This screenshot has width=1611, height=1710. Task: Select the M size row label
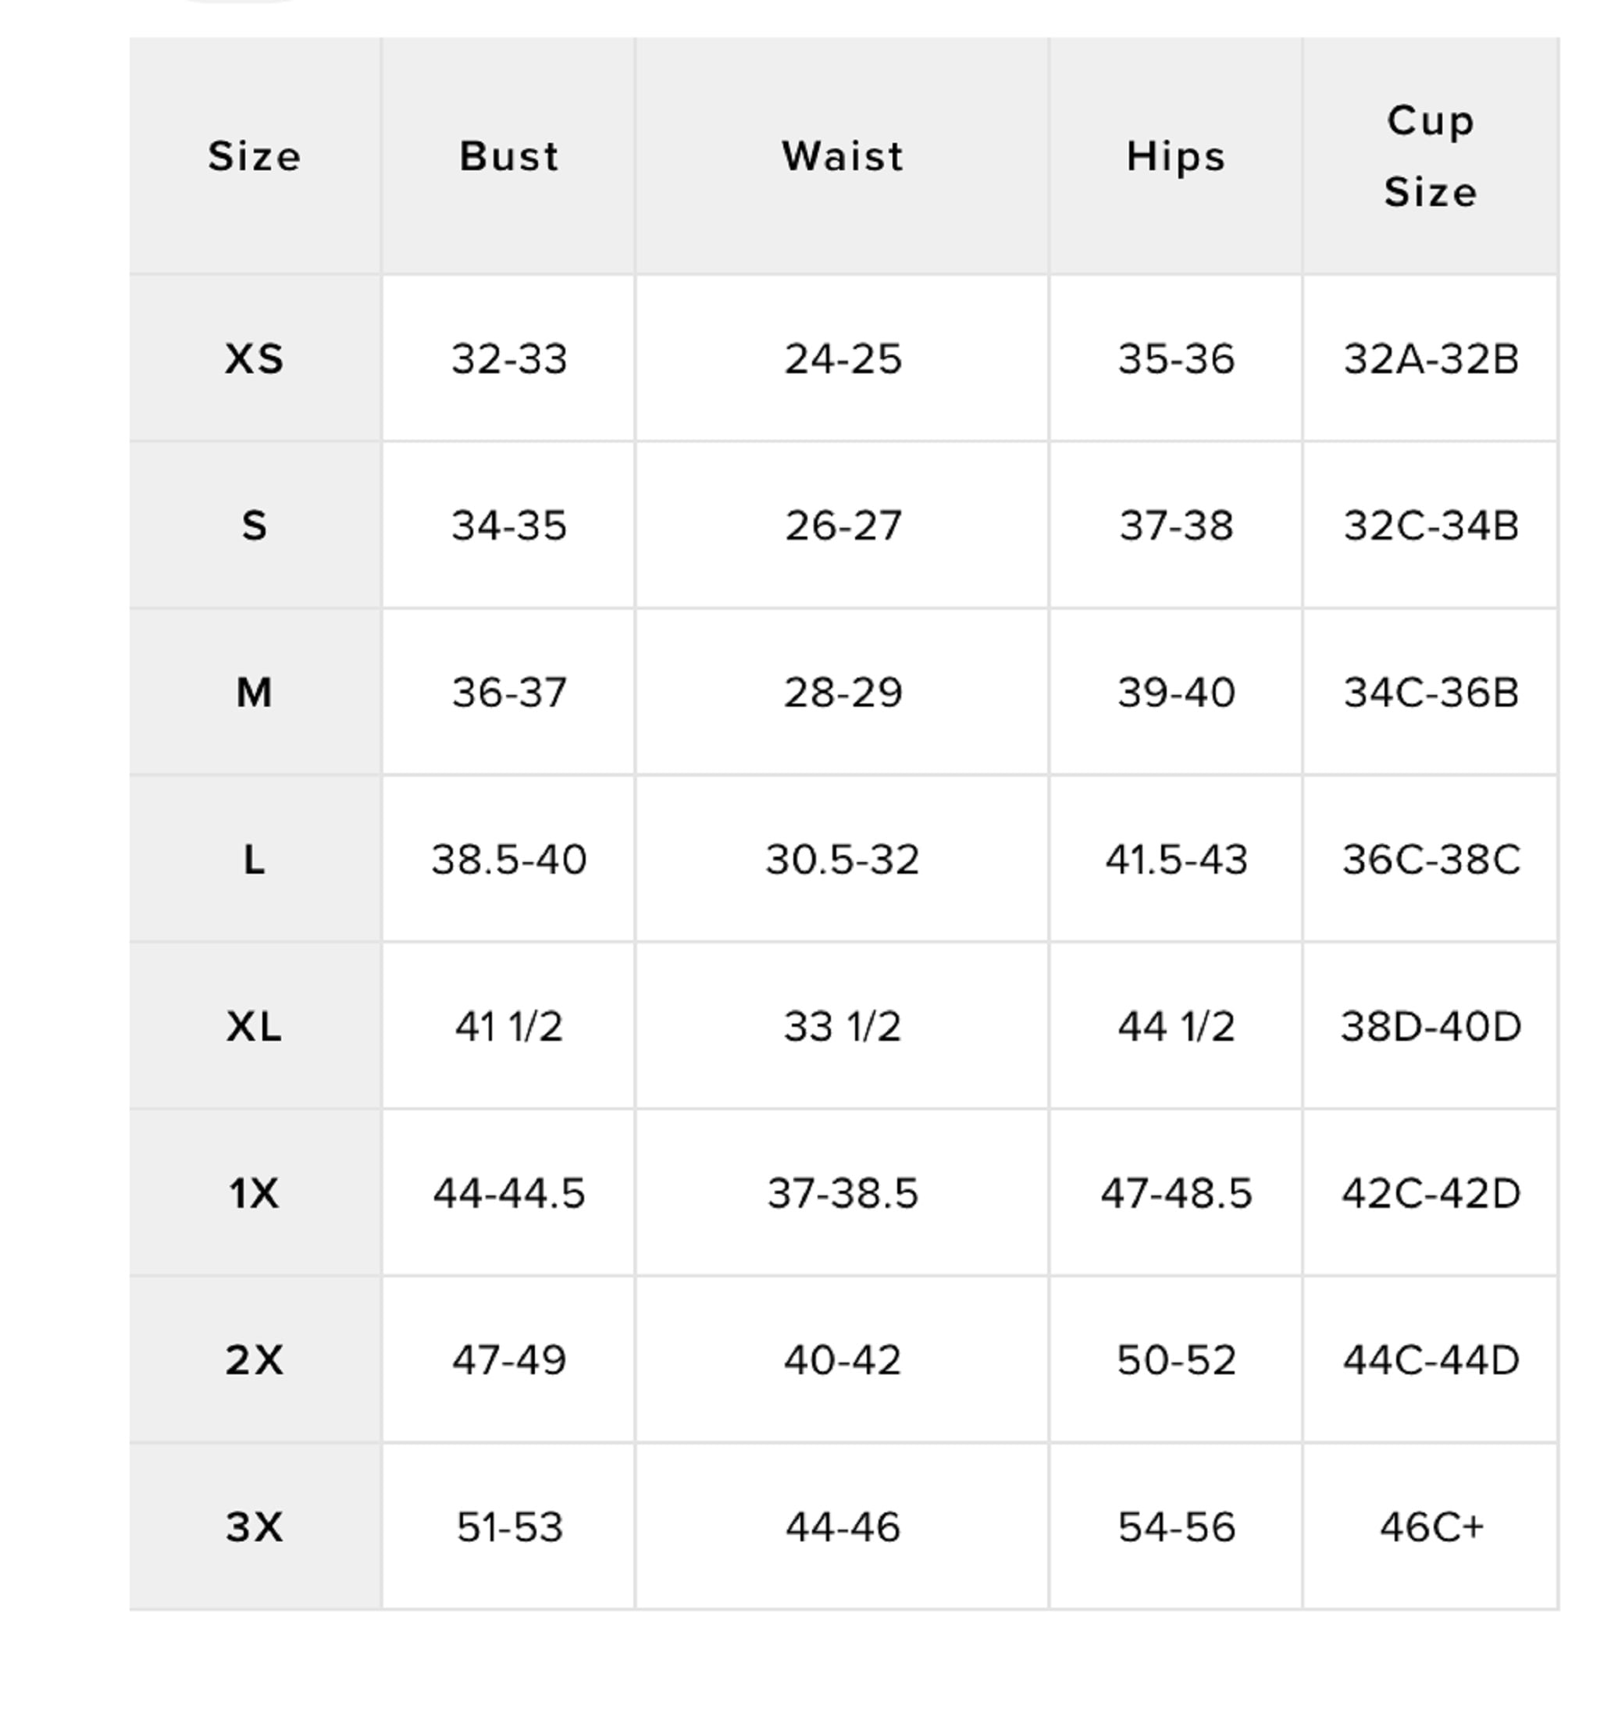[x=255, y=693]
